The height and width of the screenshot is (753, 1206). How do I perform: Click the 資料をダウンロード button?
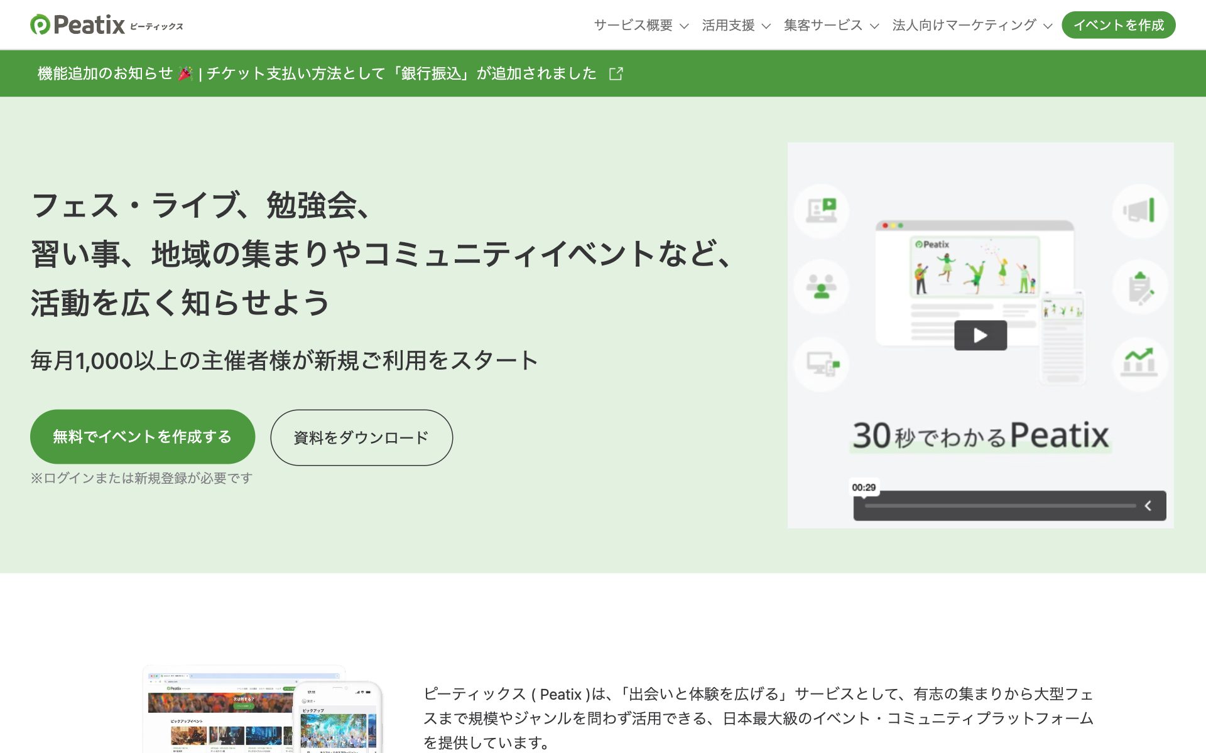point(361,437)
